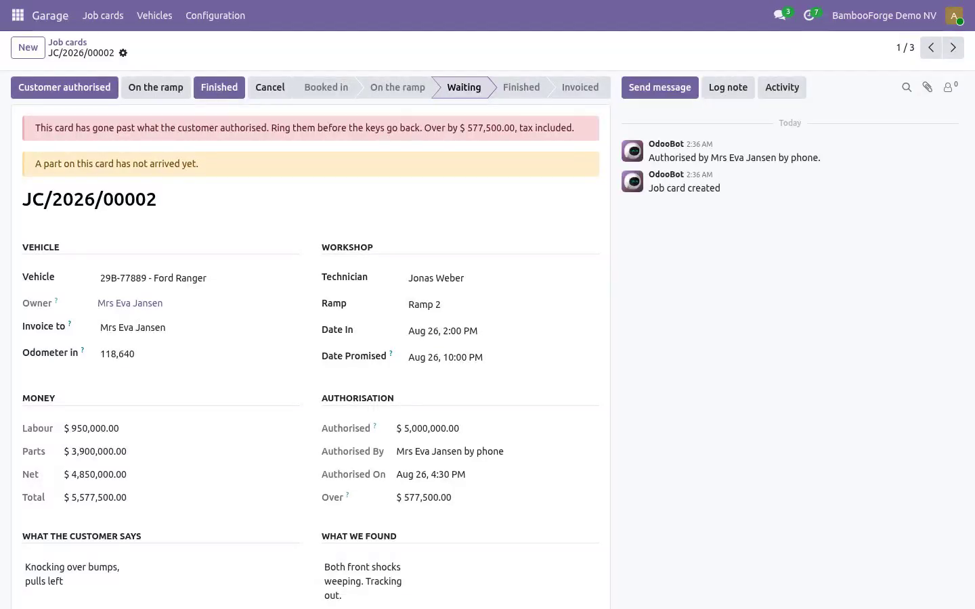This screenshot has width=975, height=609.
Task: Click OdooBot avatar on the Job card created message
Action: (x=632, y=181)
